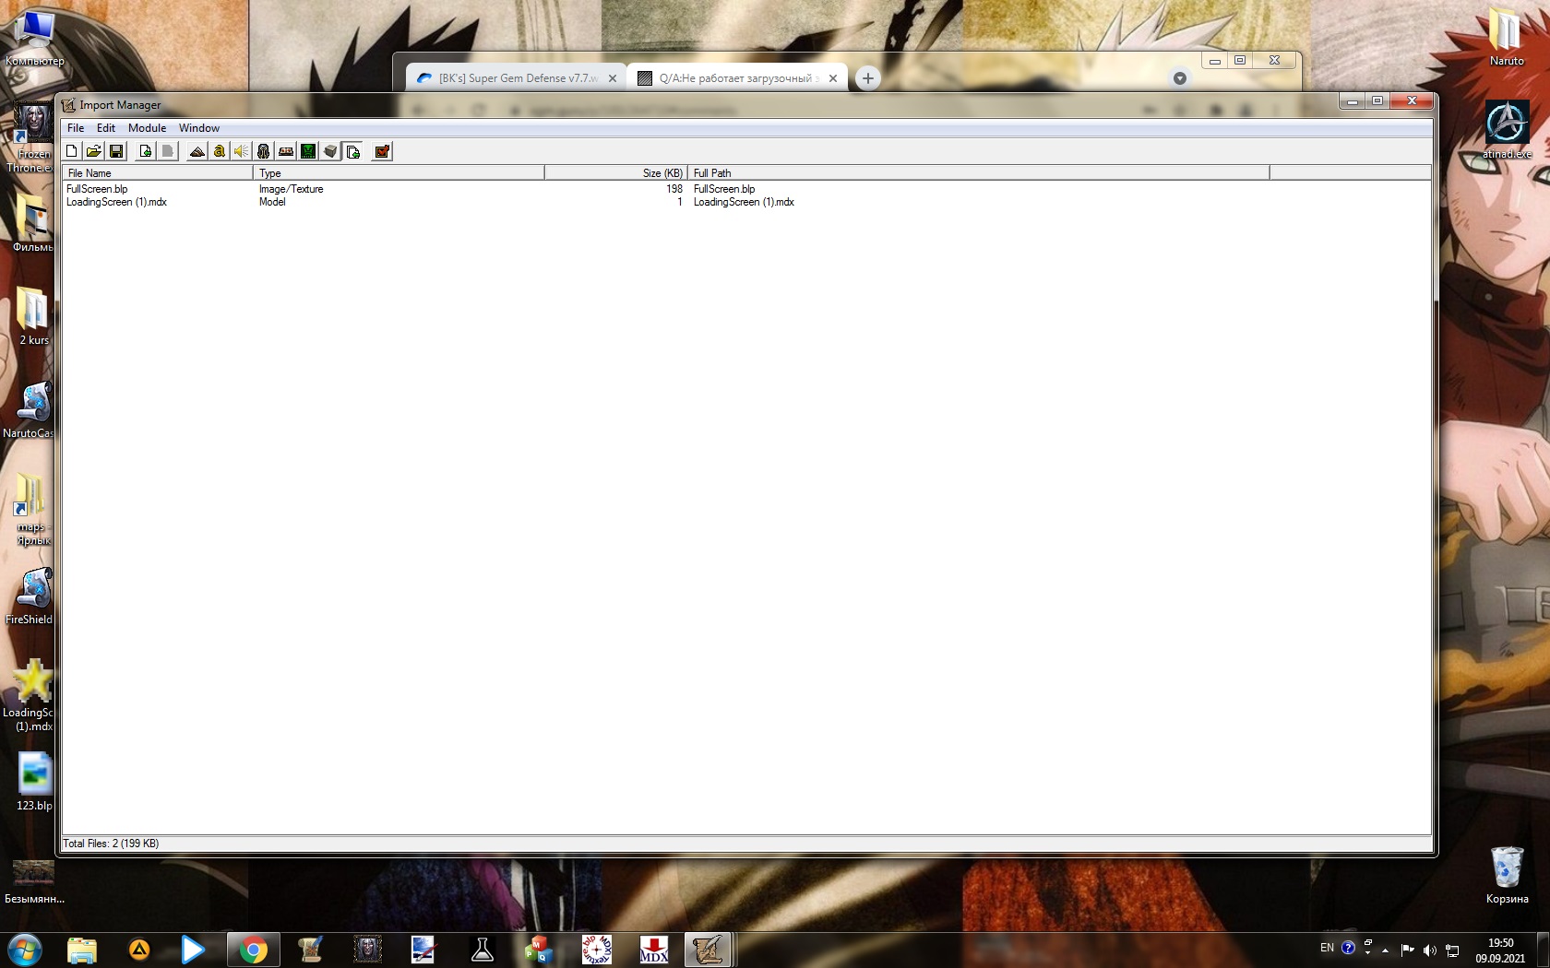1550x968 pixels.
Task: Select LoadingScreen (1).mdx in the file list
Action: tap(116, 202)
